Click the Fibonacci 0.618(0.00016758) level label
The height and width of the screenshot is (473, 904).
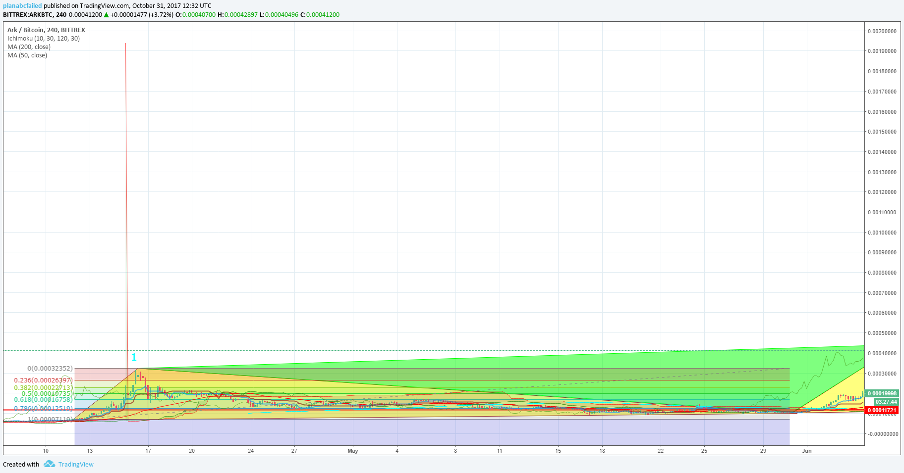[43, 400]
